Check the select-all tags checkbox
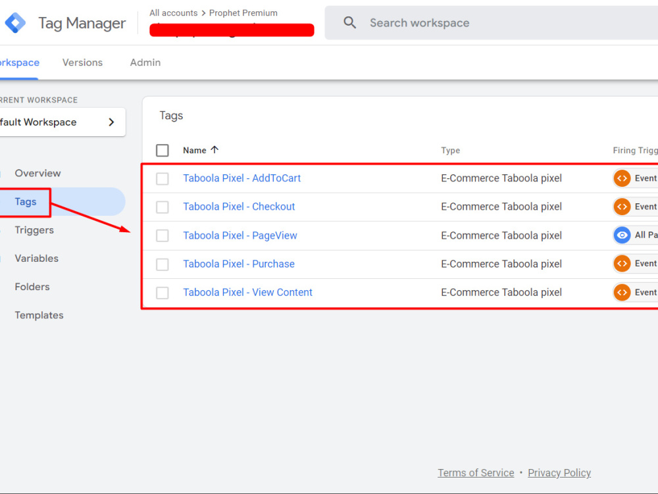Image resolution: width=658 pixels, height=494 pixels. (163, 150)
